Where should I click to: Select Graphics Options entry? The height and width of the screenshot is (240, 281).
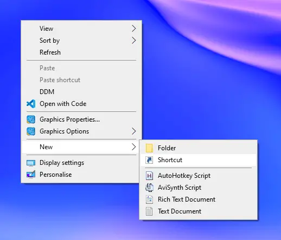[81, 131]
